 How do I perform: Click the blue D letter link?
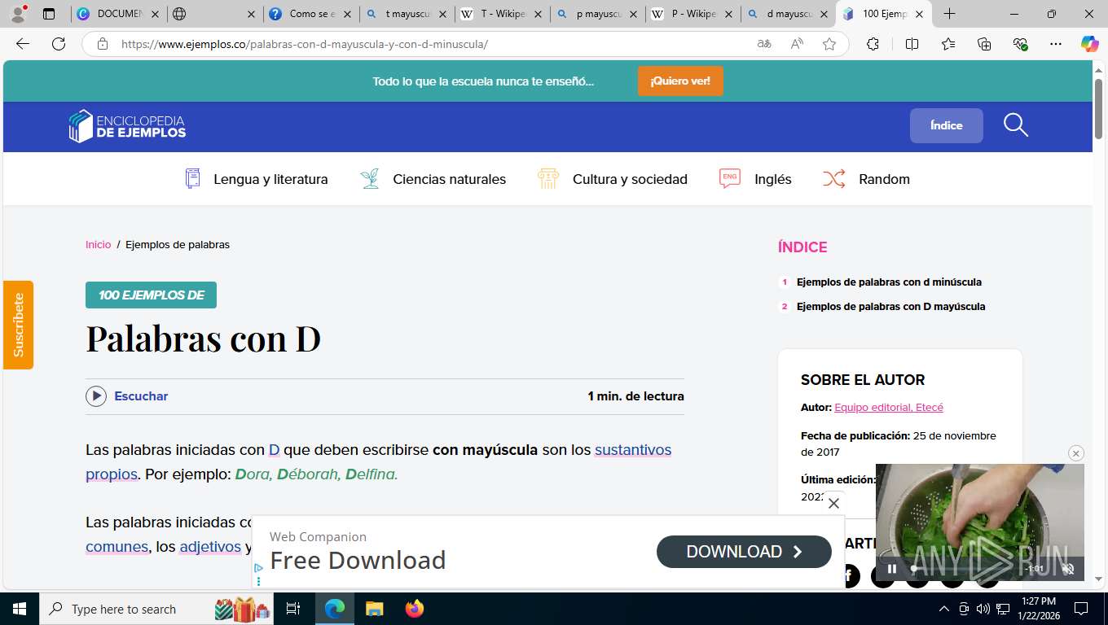(274, 450)
